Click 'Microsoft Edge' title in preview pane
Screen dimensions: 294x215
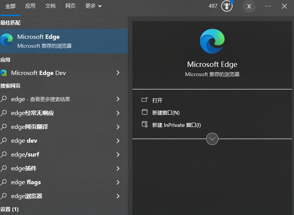(212, 65)
